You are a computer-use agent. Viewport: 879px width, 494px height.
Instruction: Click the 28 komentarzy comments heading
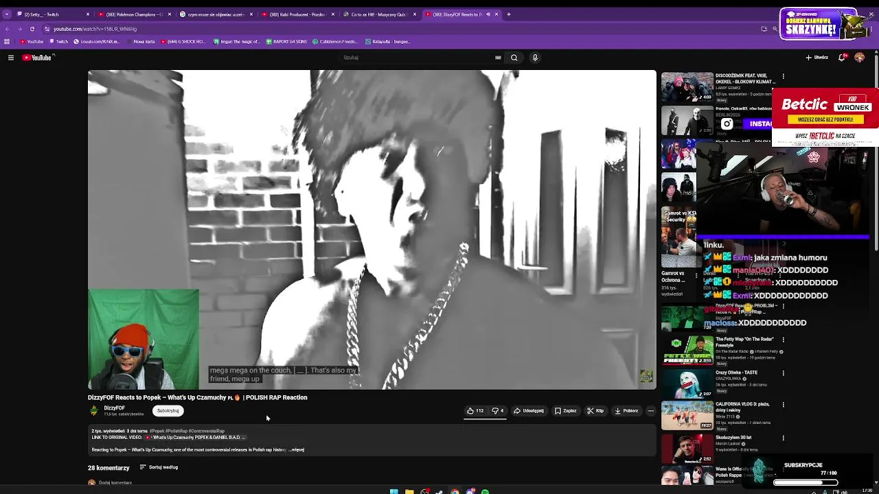pos(109,468)
